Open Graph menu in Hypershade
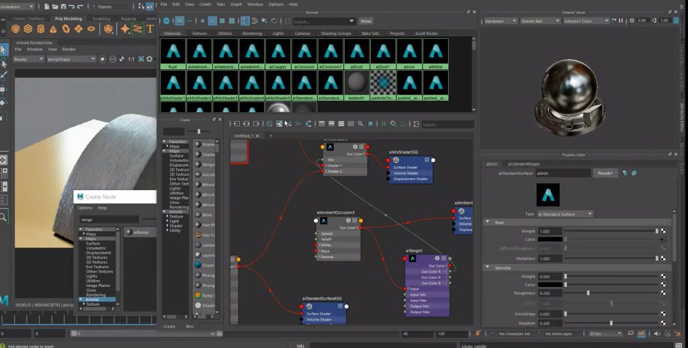Screen dimensions: 688x348 pyautogui.click(x=236, y=4)
